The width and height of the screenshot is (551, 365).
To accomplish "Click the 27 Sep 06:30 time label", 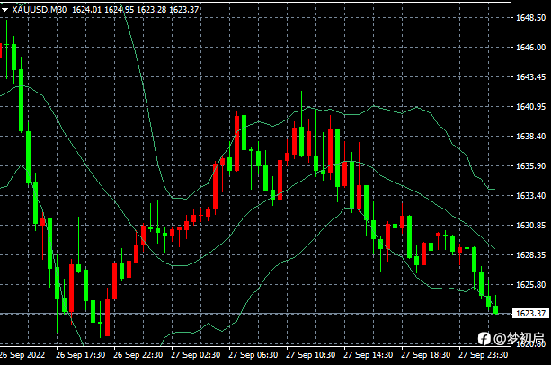I will pos(253,355).
